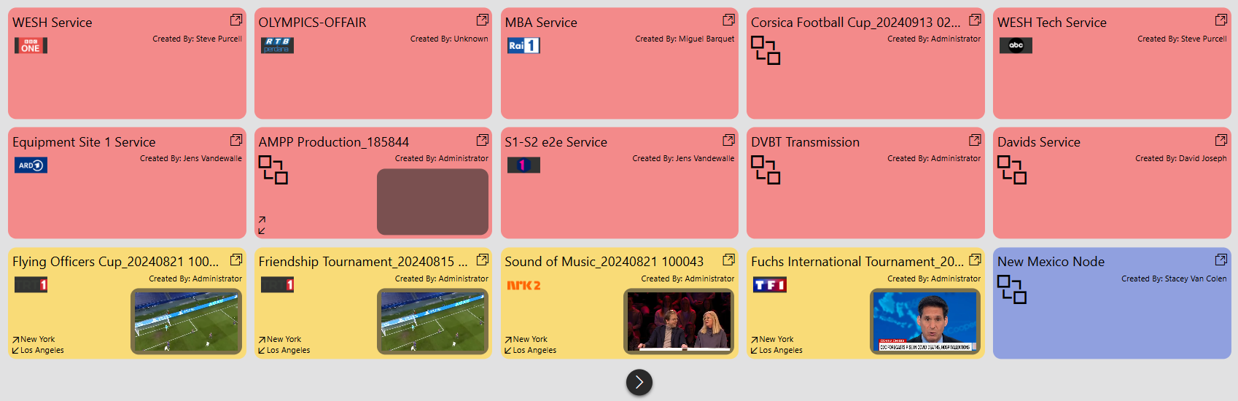The image size is (1238, 401).
Task: Select the S1-S2 e2e Service title
Action: [556, 142]
